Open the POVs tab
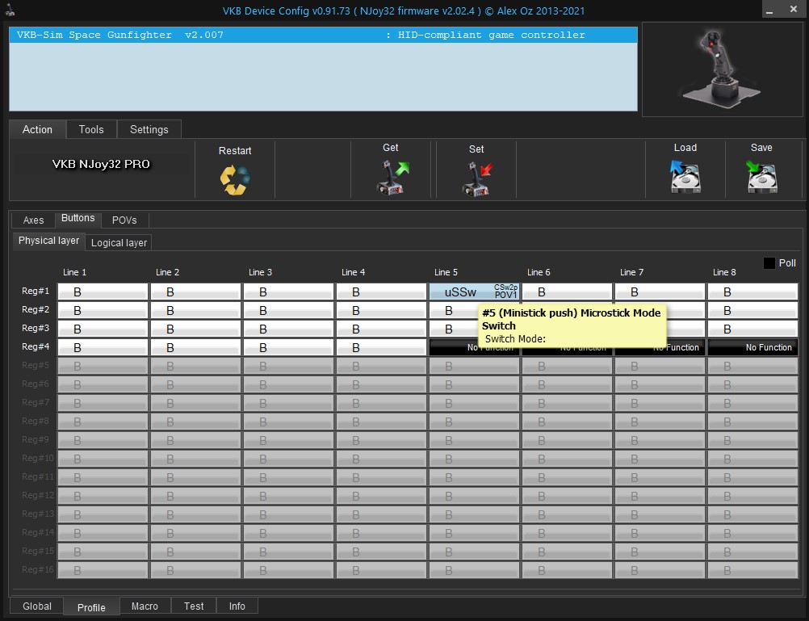 pyautogui.click(x=124, y=220)
